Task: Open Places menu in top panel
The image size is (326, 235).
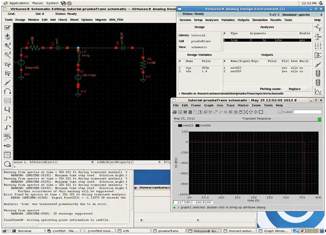Action: [37, 3]
